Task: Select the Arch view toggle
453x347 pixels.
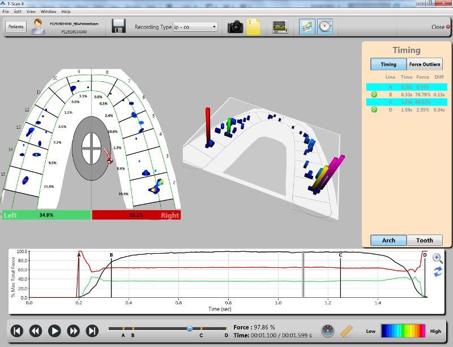Action: [388, 240]
